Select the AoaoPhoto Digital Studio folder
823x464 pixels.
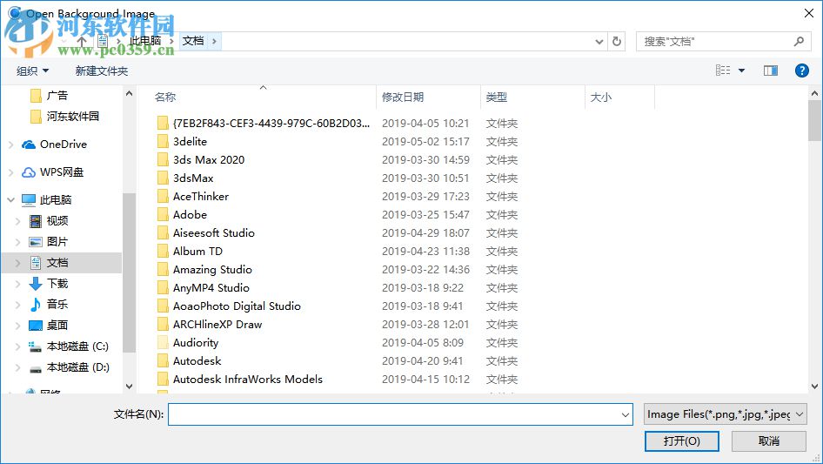[237, 306]
